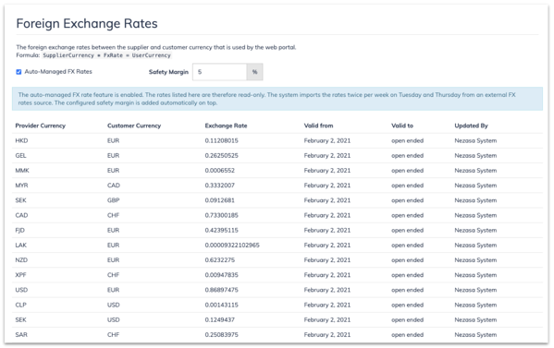
Task: Click the percent addon next to Safety Margin
Action: (254, 72)
